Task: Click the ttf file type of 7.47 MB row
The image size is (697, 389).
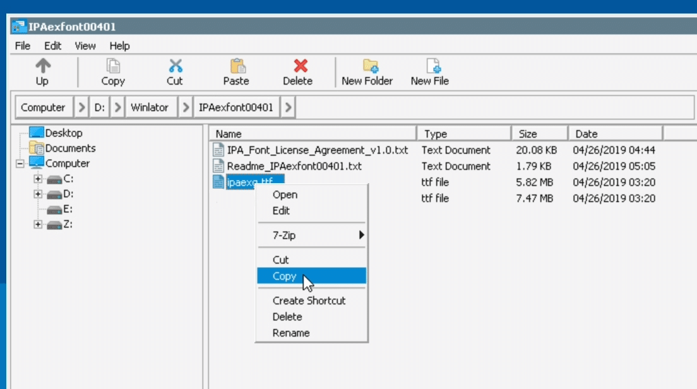Action: pyautogui.click(x=435, y=198)
